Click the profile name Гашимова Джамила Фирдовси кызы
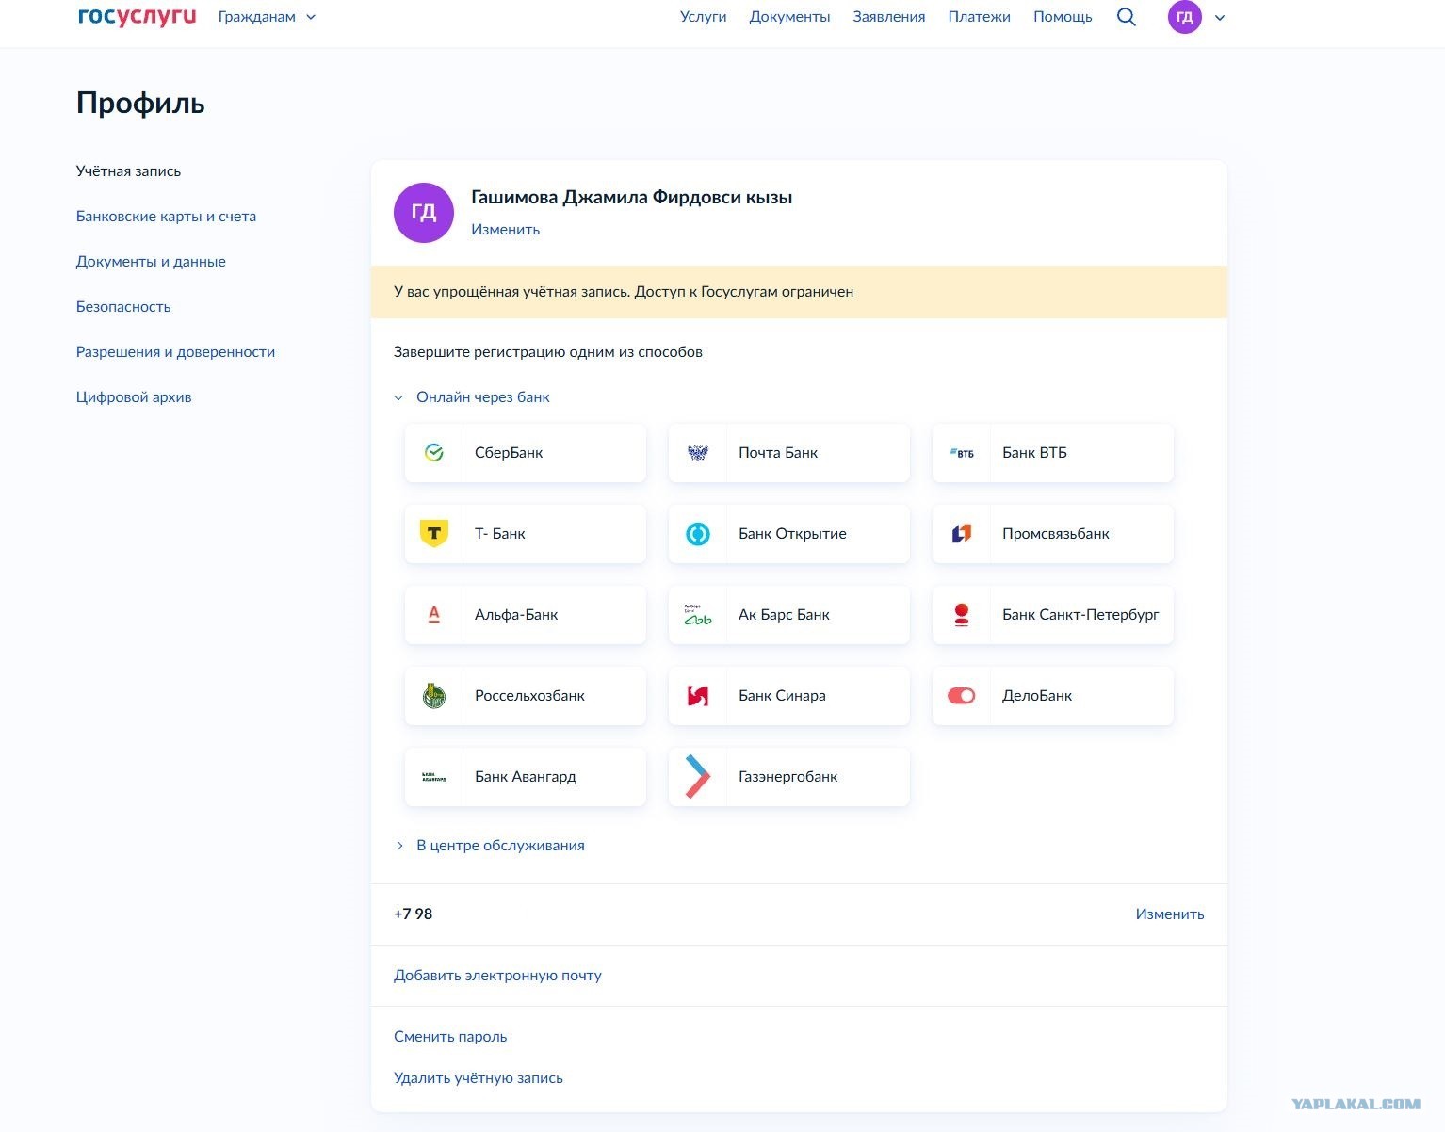The width and height of the screenshot is (1445, 1132). coord(631,198)
